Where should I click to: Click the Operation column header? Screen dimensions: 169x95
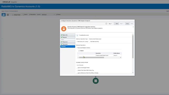98,53
